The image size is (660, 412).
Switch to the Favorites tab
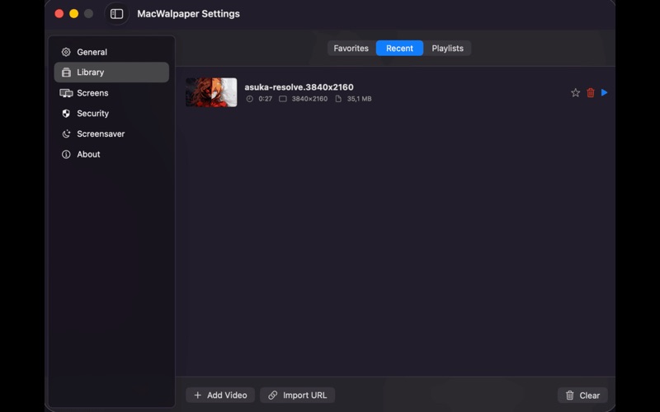(x=351, y=49)
